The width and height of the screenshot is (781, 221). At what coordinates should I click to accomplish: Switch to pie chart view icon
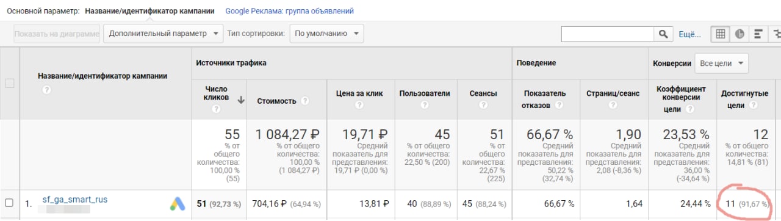[740, 34]
